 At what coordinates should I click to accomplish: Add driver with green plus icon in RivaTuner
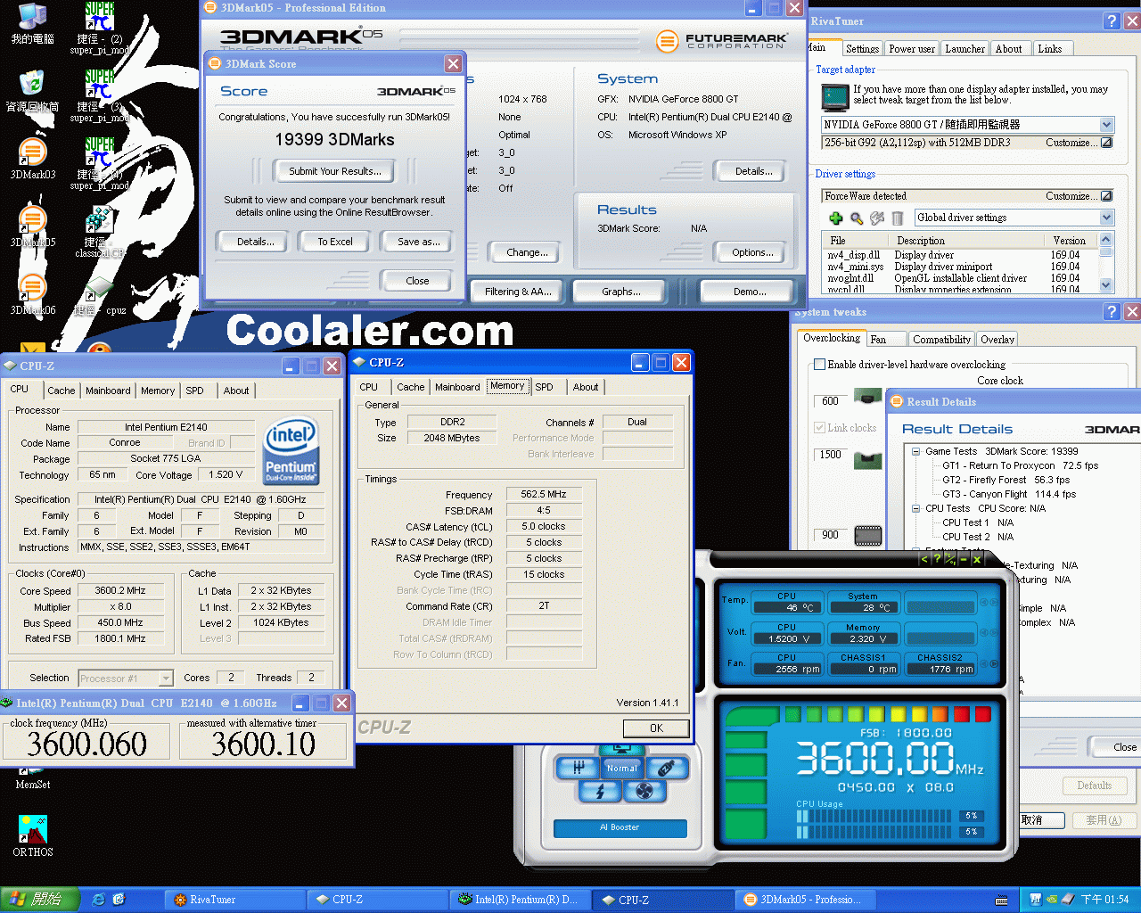pos(836,218)
